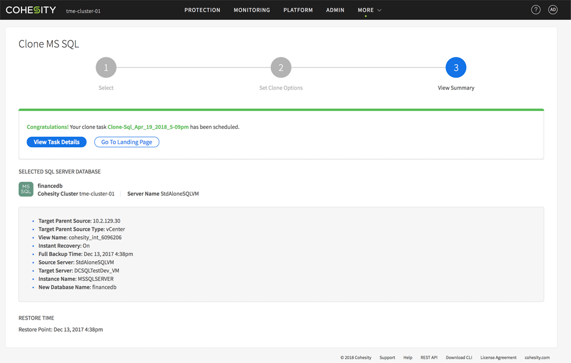
Task: Open the help question mark icon
Action: click(x=535, y=10)
